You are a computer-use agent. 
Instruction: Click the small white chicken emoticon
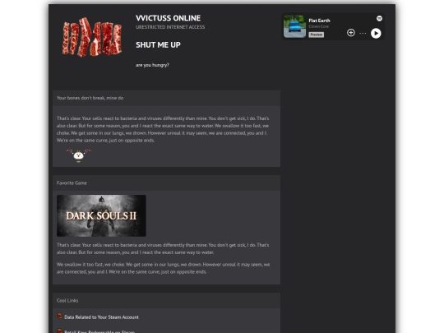(x=79, y=155)
